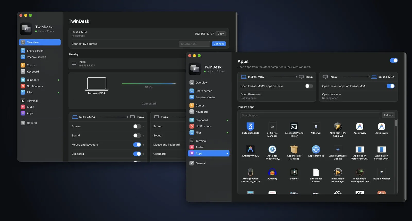Image resolution: width=412 pixels, height=221 pixels.
Task: Disable Open Inuka's apps on Inukas-MBA
Action: click(391, 86)
